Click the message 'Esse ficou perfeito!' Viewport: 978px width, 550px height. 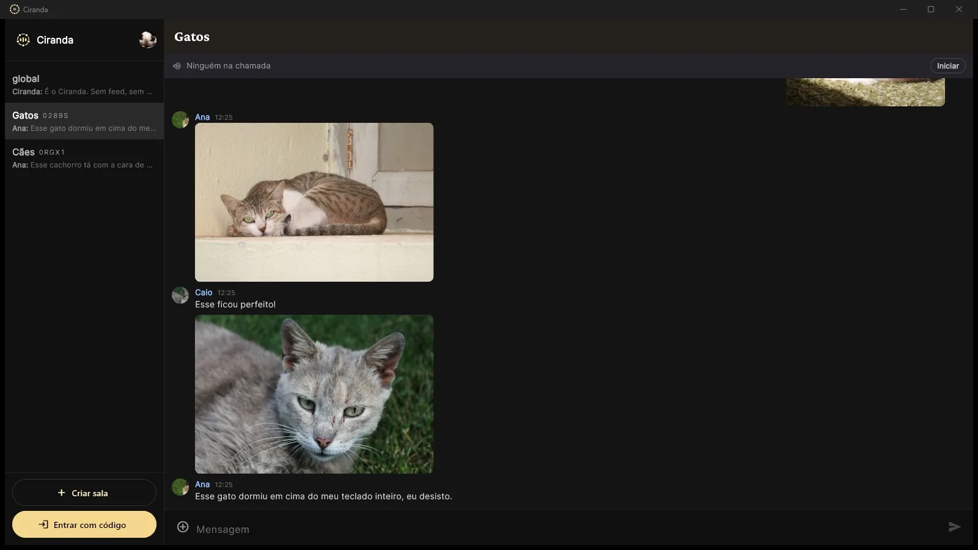click(x=235, y=304)
